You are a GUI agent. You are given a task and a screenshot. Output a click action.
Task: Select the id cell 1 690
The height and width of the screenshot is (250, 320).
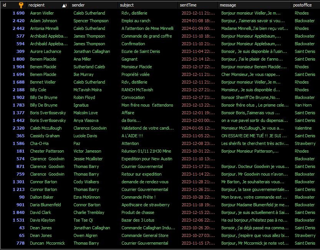tap(18, 13)
